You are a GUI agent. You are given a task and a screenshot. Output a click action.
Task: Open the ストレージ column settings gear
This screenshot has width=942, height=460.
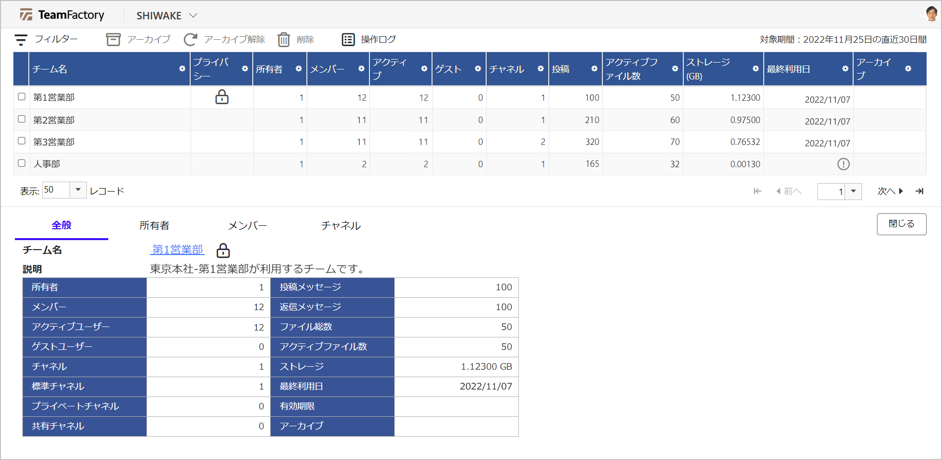coord(755,69)
